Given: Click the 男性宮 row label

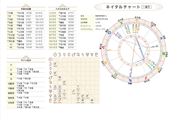Looking at the screenshot, I should pyautogui.click(x=11, y=98).
